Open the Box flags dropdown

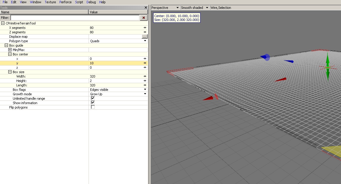point(145,90)
